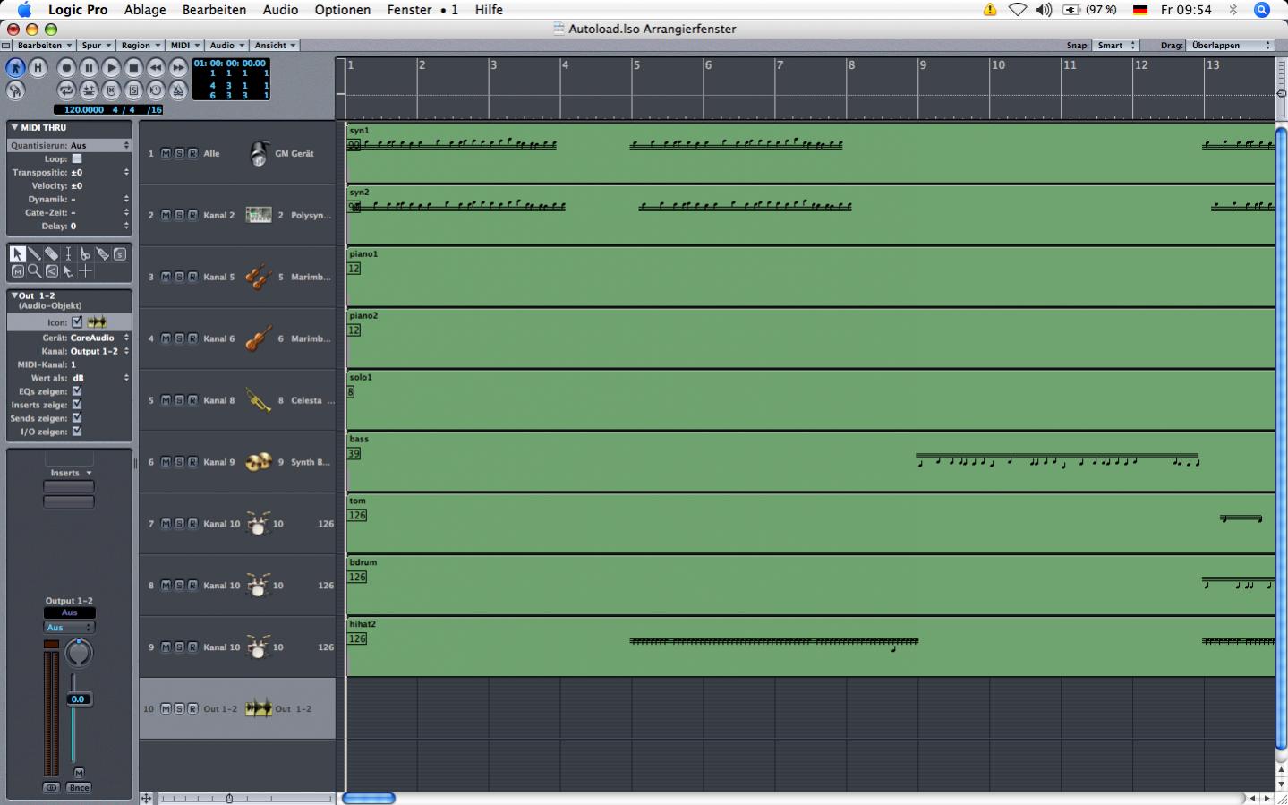Open Spotlight search in the menu bar

coord(1262,10)
